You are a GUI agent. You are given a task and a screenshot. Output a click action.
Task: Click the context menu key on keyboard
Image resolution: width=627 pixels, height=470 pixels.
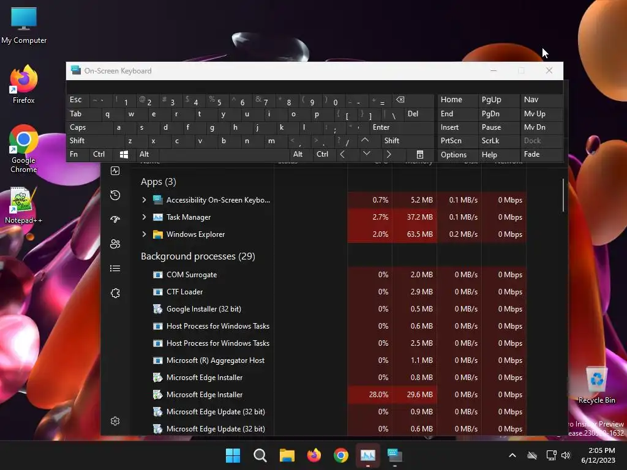(420, 155)
